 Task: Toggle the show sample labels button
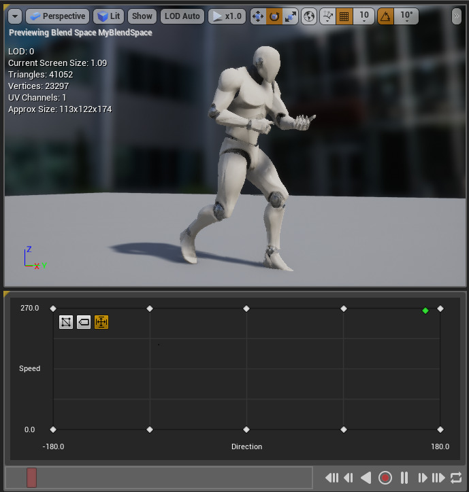pos(84,322)
